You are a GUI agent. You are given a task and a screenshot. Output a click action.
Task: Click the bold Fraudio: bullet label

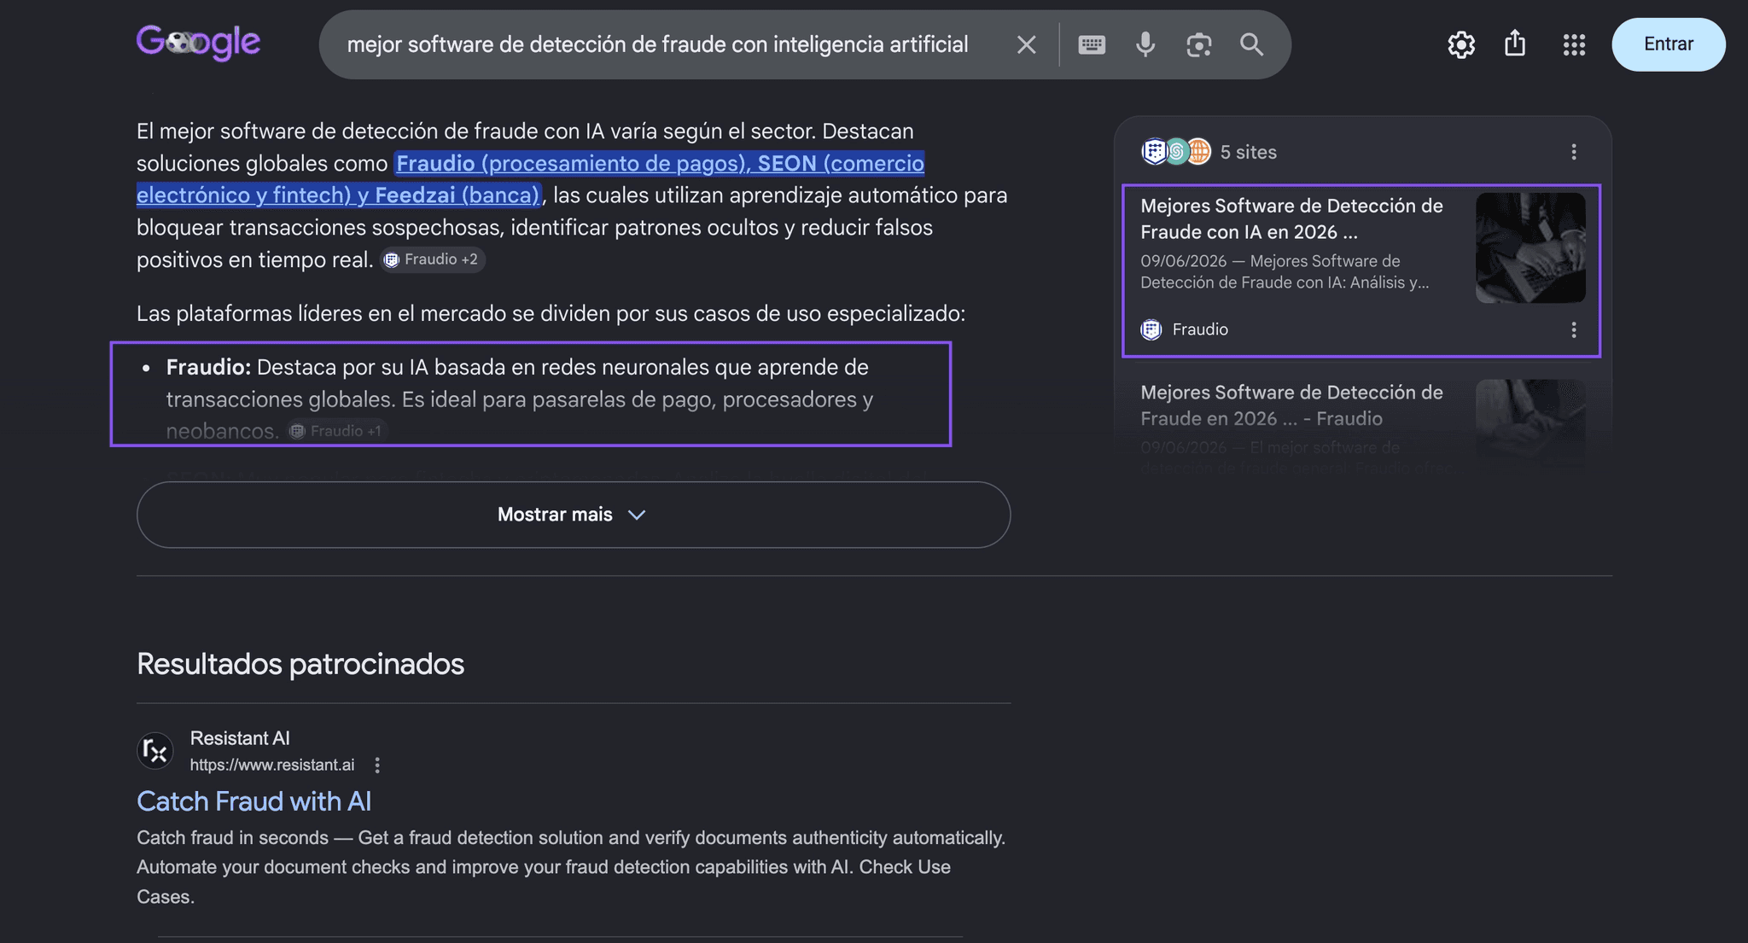pyautogui.click(x=208, y=367)
